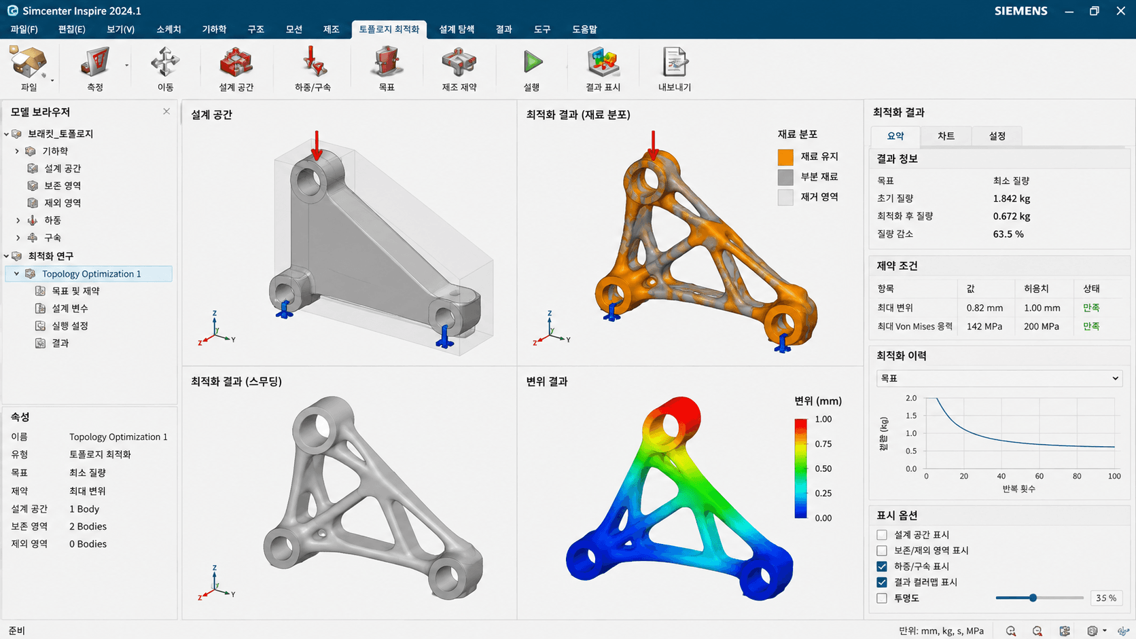
Task: Select the 측정 (Measure) tool
Action: pos(95,62)
